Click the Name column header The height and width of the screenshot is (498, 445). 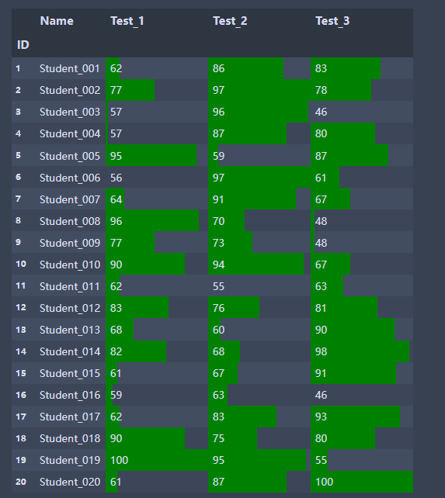tap(57, 21)
